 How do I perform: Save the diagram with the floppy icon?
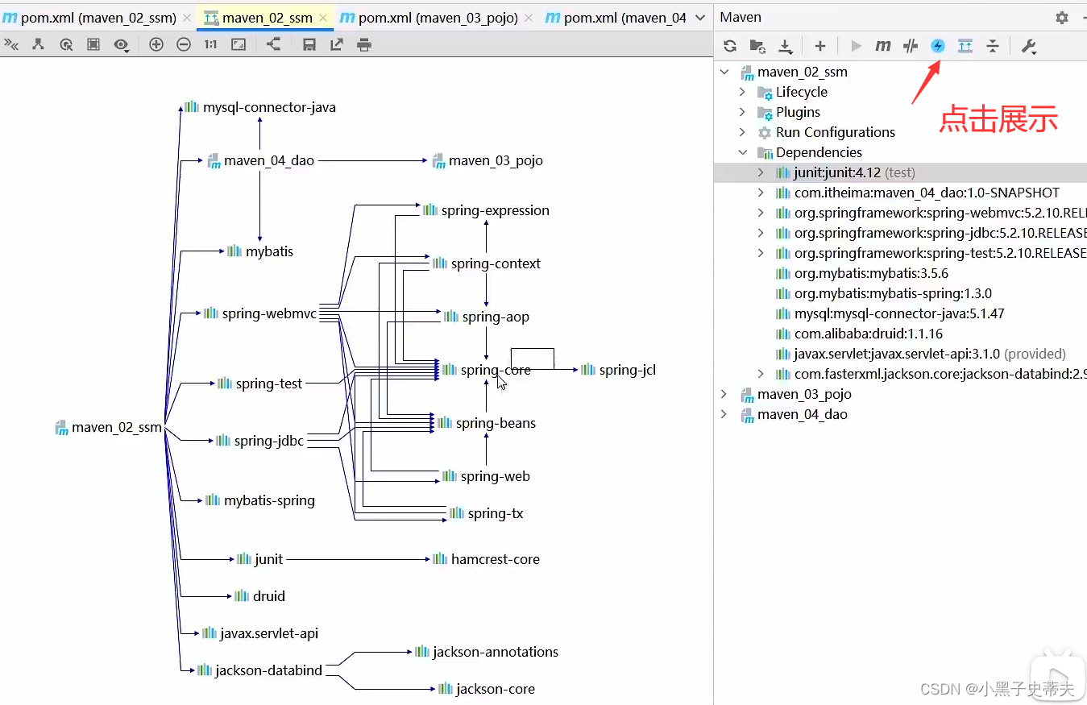(309, 45)
